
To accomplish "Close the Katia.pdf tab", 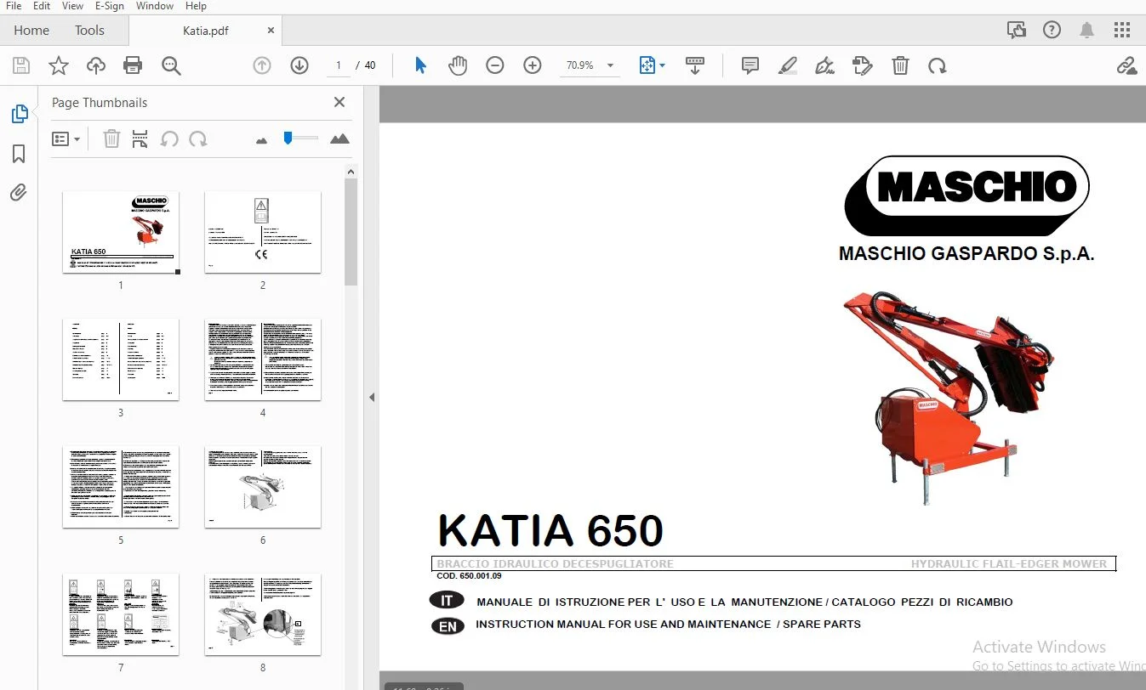I will tap(271, 31).
